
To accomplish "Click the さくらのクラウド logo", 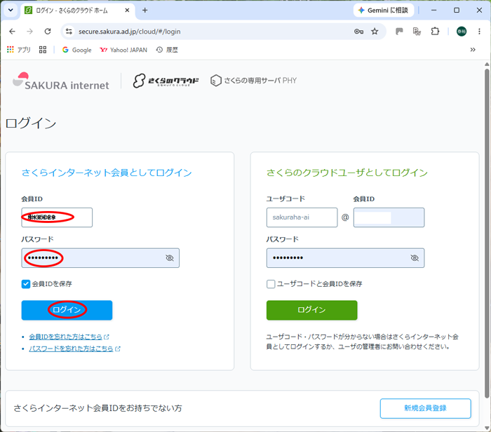I will coord(166,81).
